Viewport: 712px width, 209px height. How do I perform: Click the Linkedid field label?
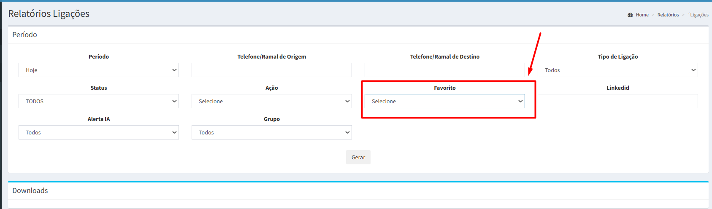tap(617, 88)
